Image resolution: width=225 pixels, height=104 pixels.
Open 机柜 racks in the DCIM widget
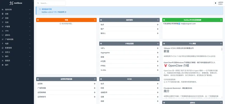(x=130, y=88)
